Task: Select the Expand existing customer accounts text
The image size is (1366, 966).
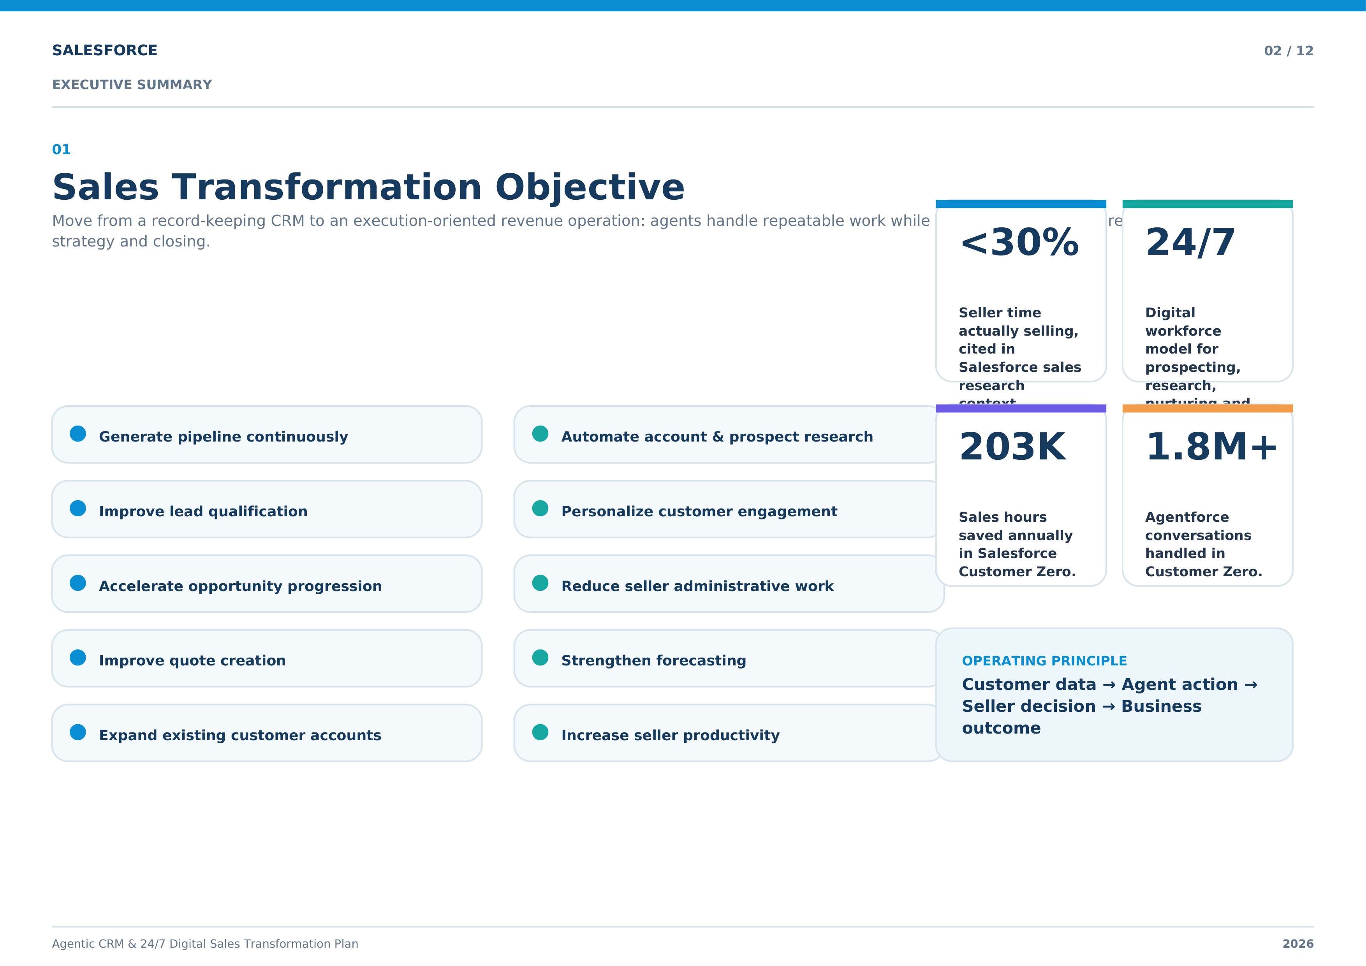Action: tap(240, 735)
